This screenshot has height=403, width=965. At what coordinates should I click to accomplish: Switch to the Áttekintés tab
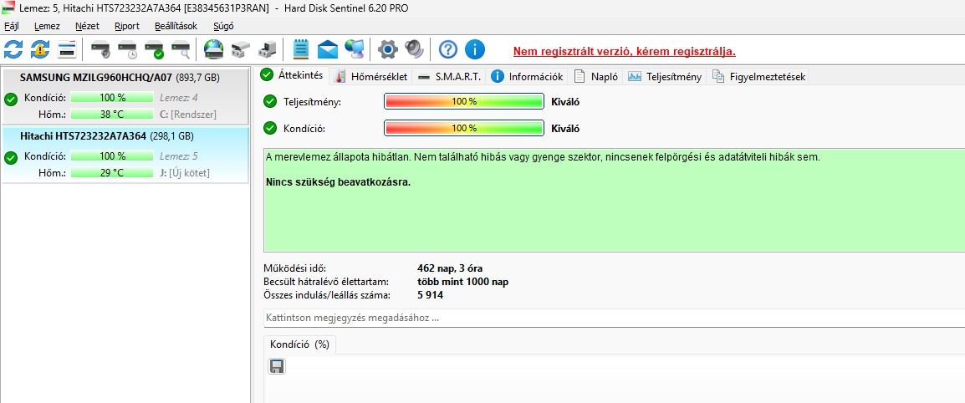(x=293, y=75)
